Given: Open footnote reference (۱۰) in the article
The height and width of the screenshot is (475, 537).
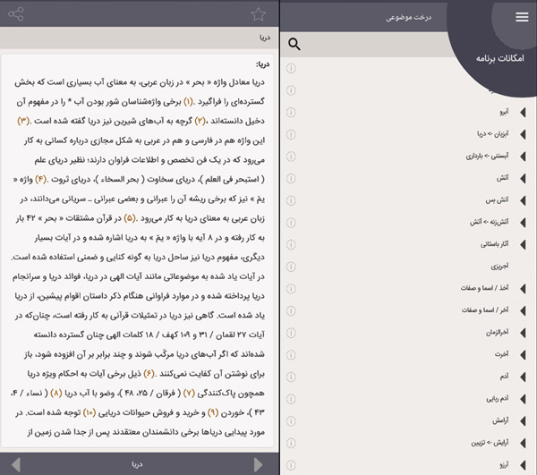Looking at the screenshot, I should click(89, 412).
